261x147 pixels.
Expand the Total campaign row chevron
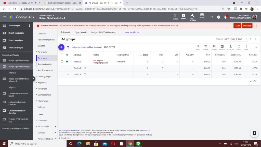tap(68, 75)
